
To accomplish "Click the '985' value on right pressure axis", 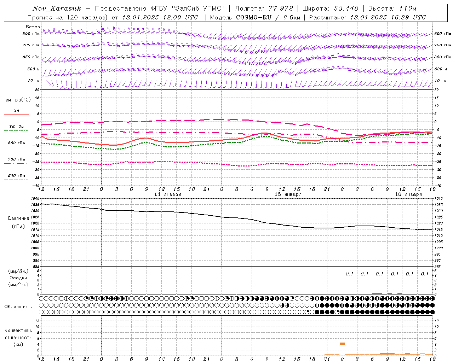I will pos(438,267).
